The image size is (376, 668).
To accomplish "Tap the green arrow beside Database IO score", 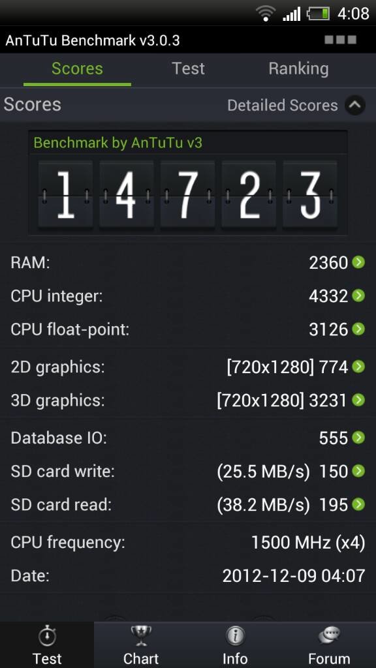I will click(358, 438).
